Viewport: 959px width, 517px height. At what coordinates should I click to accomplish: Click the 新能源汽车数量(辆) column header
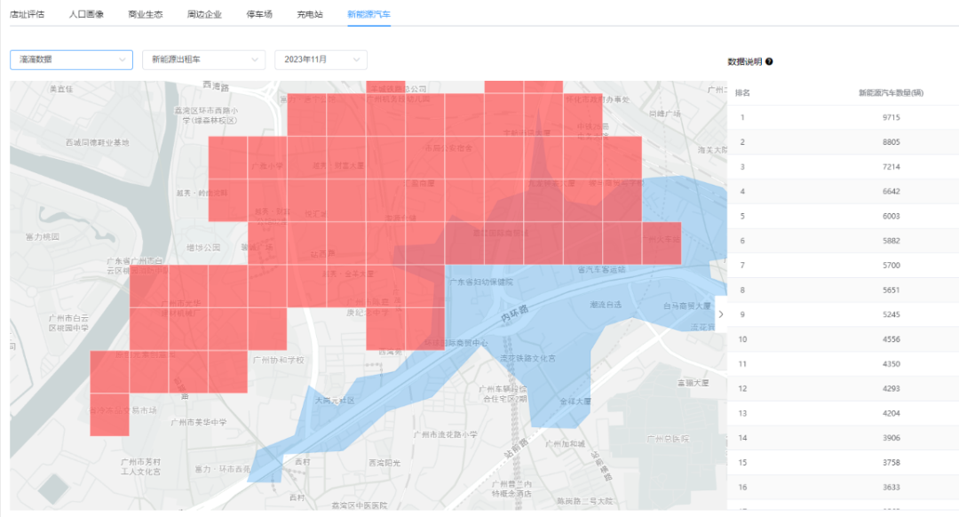click(x=891, y=93)
